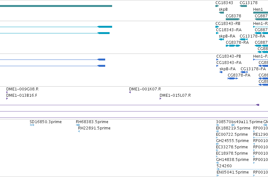Click the purple block ending the long purple line
The image size is (268, 177).
(x=258, y=105)
